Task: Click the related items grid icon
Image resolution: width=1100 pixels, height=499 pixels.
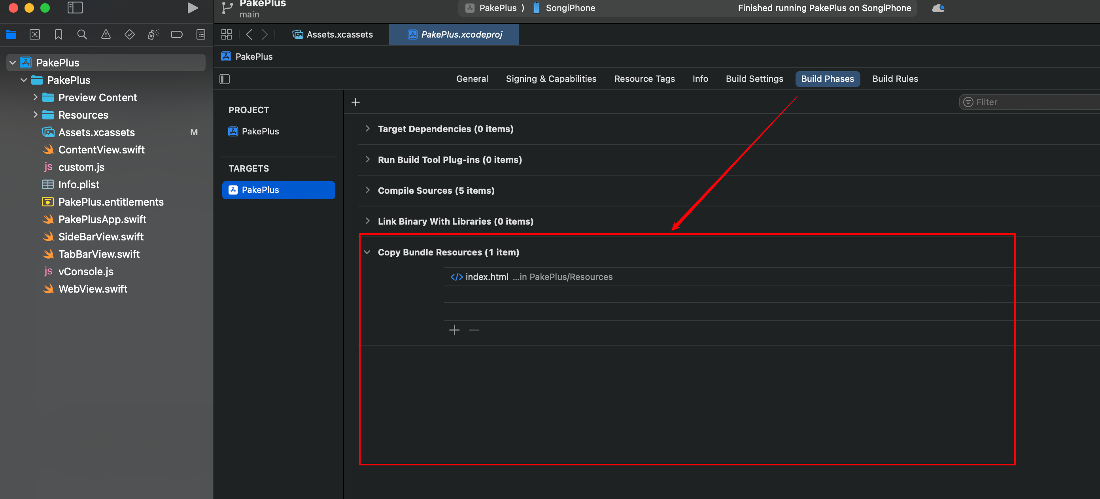Action: pyautogui.click(x=226, y=34)
